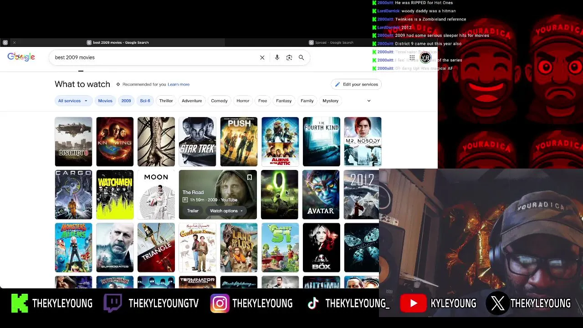Open the Star Trek poster
This screenshot has width=583, height=328.
[197, 142]
